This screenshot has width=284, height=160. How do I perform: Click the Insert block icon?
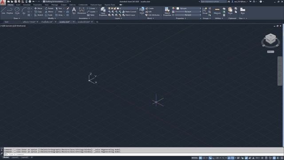tap(142, 10)
